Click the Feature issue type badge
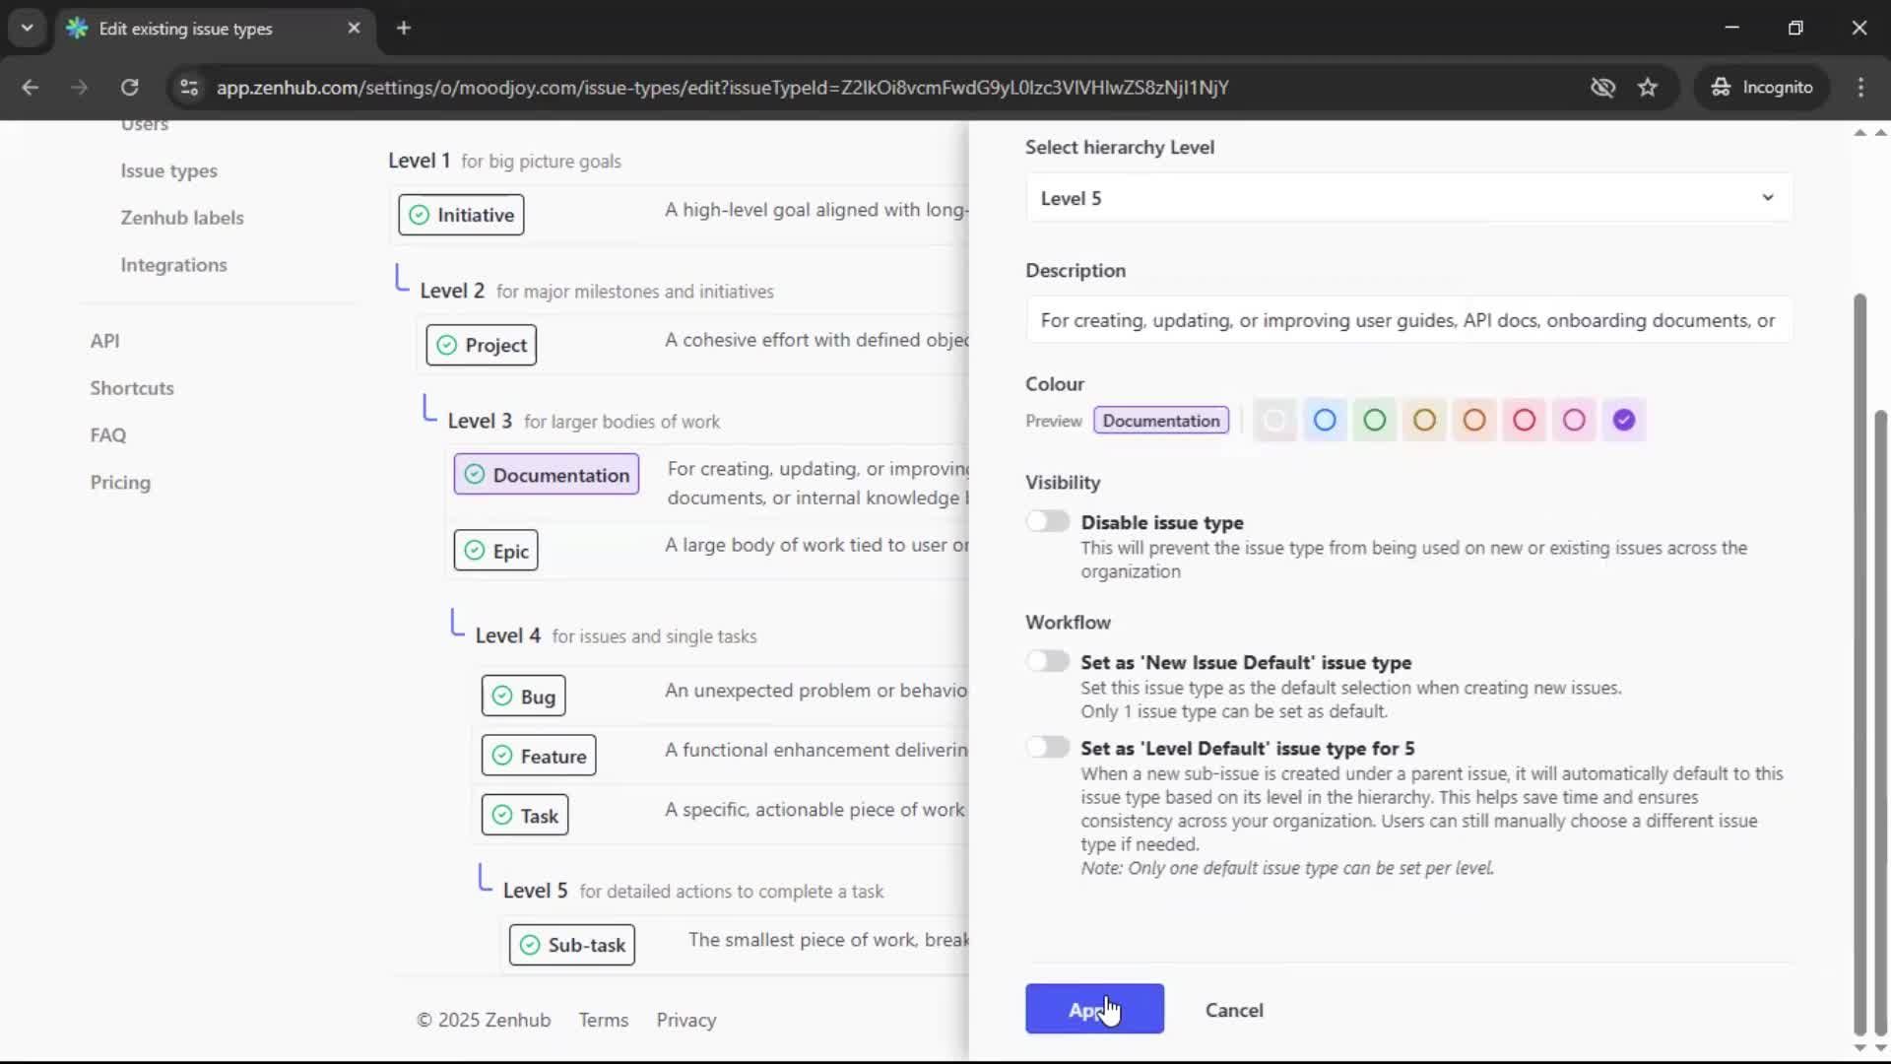The image size is (1891, 1064). pyautogui.click(x=539, y=755)
